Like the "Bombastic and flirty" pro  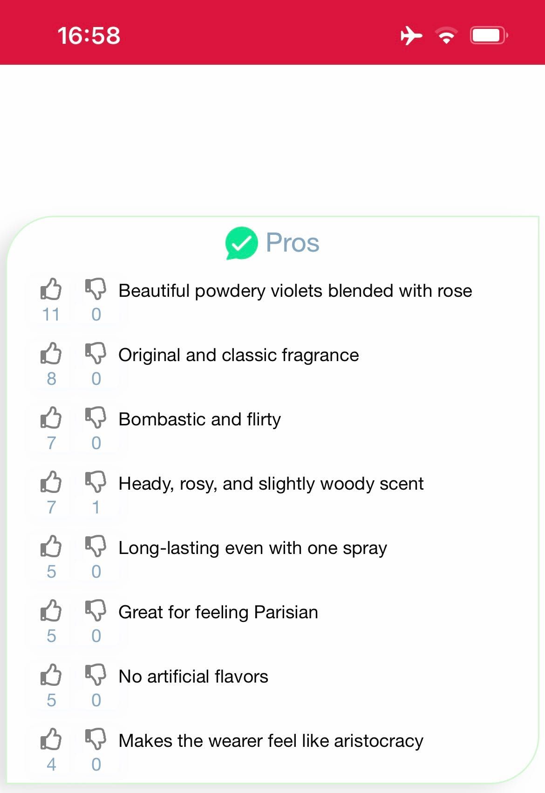(x=51, y=417)
